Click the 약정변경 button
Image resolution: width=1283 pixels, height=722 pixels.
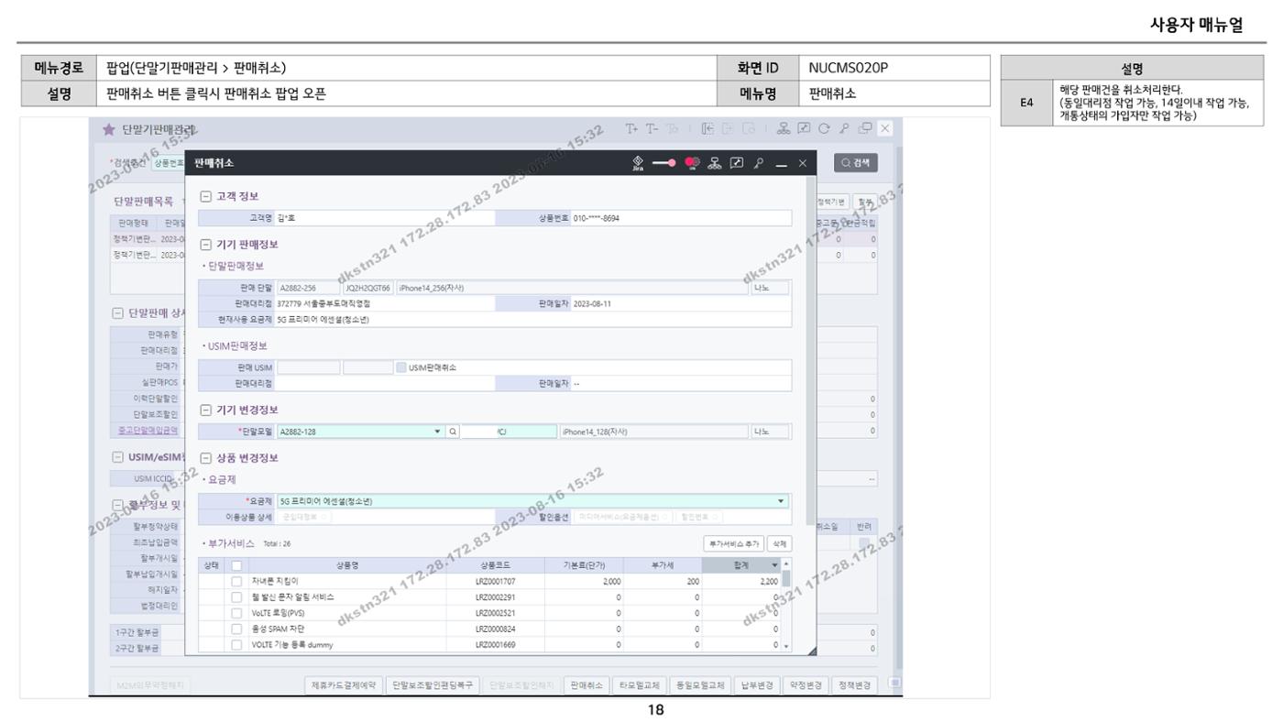[x=804, y=684]
